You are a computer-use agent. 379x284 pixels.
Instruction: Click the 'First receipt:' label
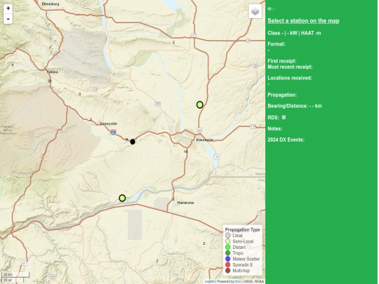pos(282,61)
